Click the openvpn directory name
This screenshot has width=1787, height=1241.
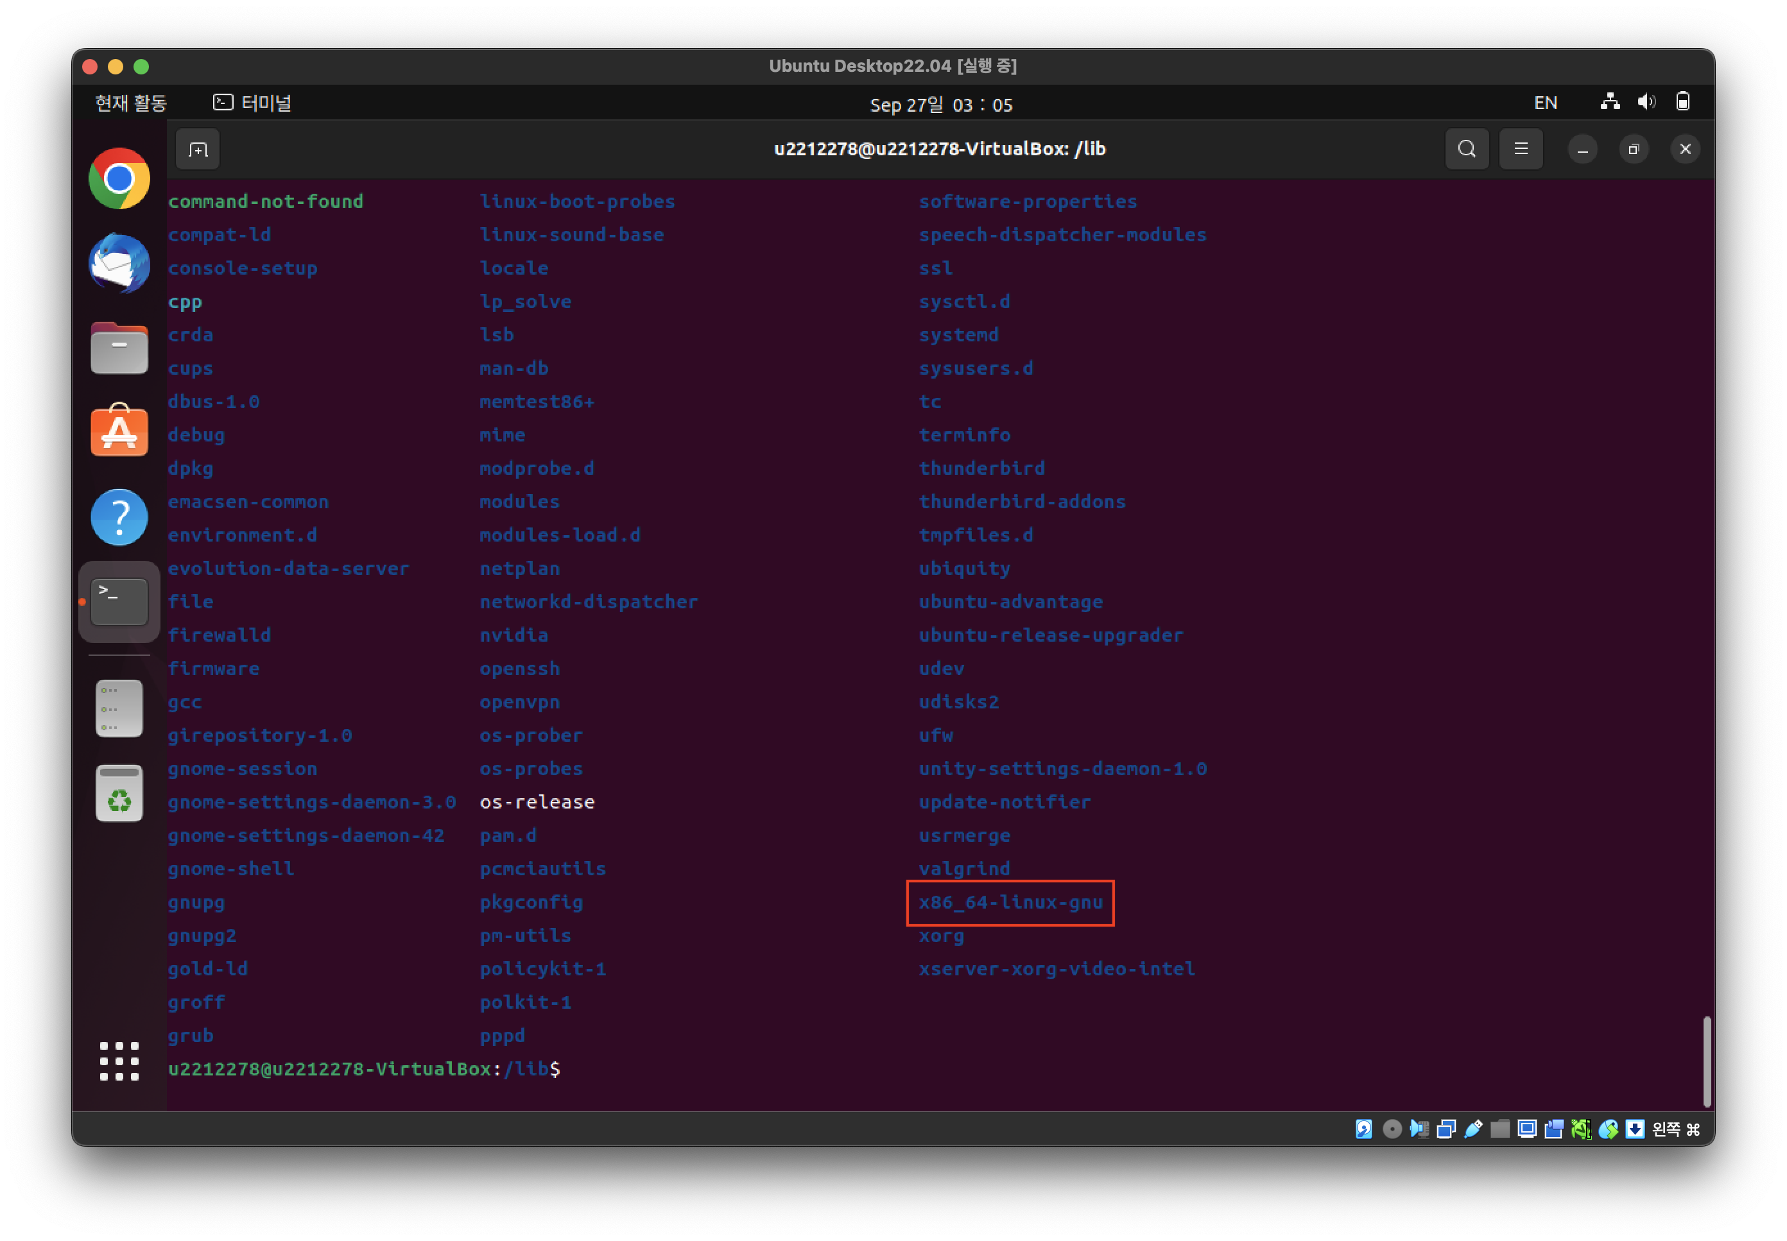click(519, 702)
